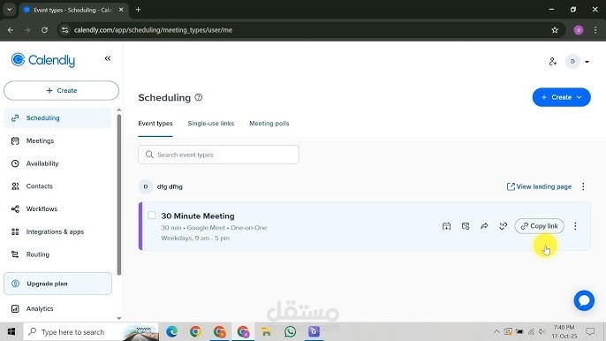Open the Windows notification center
Screen dimensions: 606x341
[590, 331]
